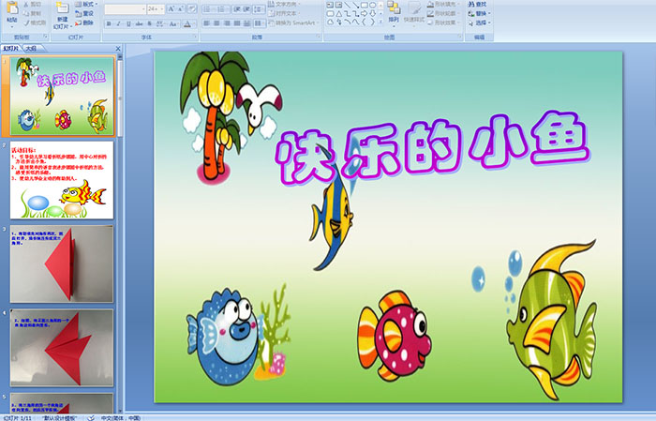Toggle Align Text Right
656x421 pixels.
[x=227, y=23]
